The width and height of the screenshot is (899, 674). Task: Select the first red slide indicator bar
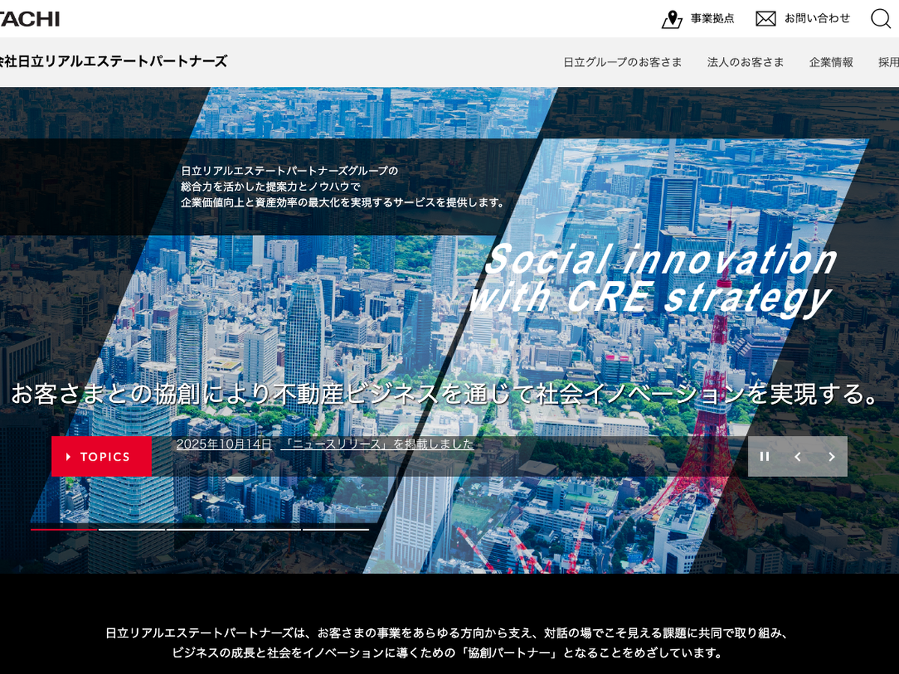pos(64,529)
